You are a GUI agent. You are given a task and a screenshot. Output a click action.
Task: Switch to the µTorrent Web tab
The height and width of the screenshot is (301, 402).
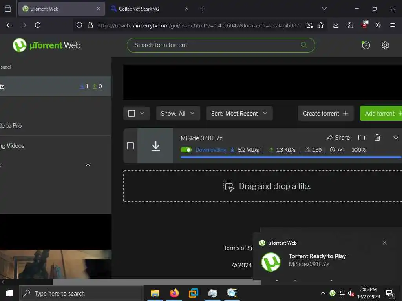62,9
